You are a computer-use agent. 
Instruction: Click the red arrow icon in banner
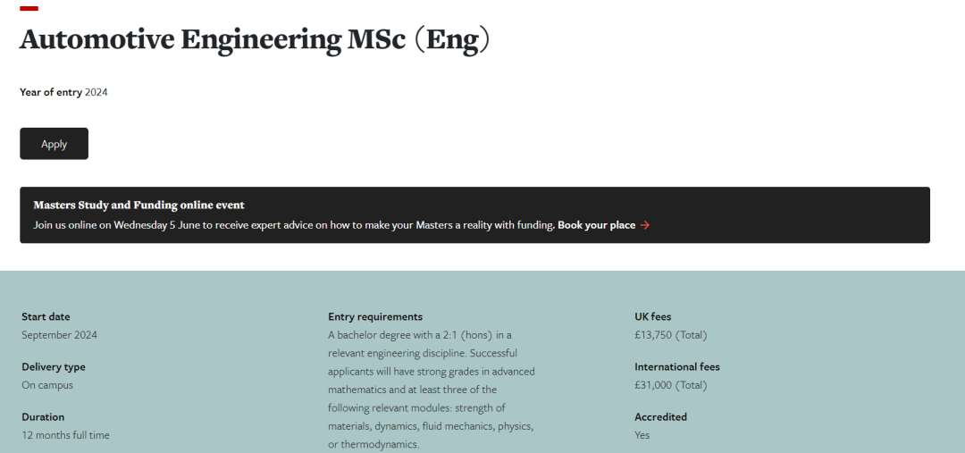pyautogui.click(x=645, y=225)
